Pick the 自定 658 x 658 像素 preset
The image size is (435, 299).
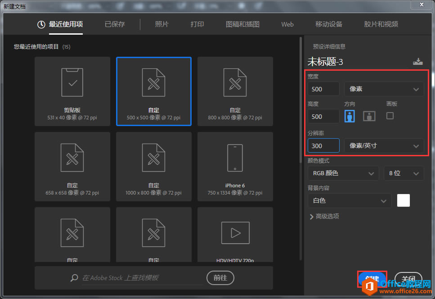pyautogui.click(x=72, y=167)
